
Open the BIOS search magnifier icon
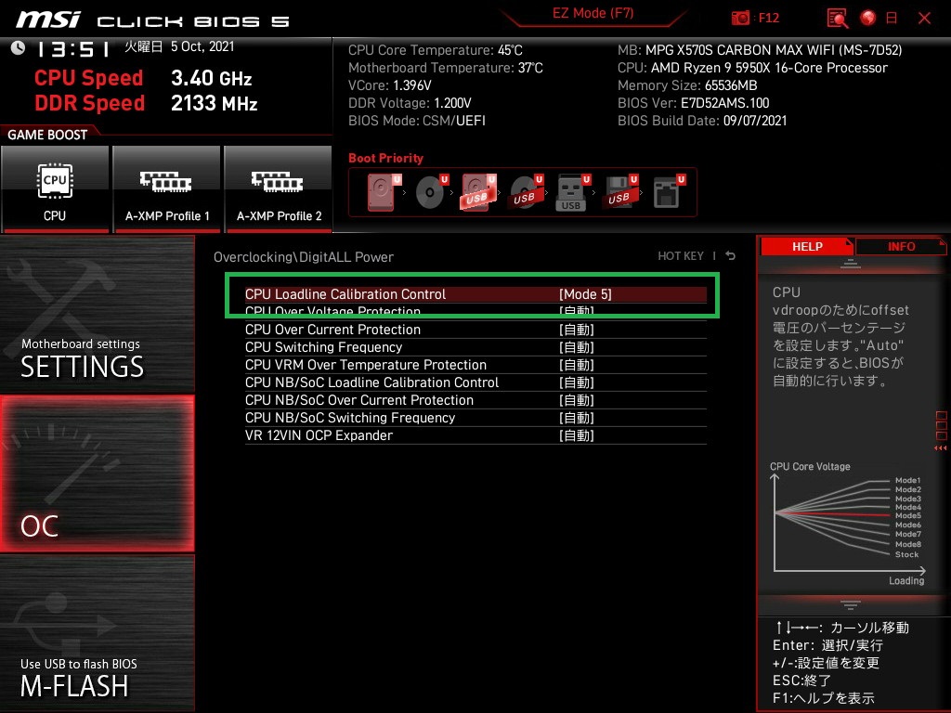[x=838, y=19]
